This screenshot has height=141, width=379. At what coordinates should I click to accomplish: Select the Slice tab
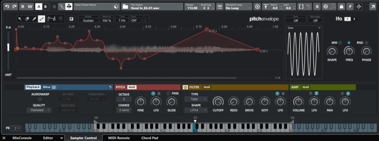(46, 87)
